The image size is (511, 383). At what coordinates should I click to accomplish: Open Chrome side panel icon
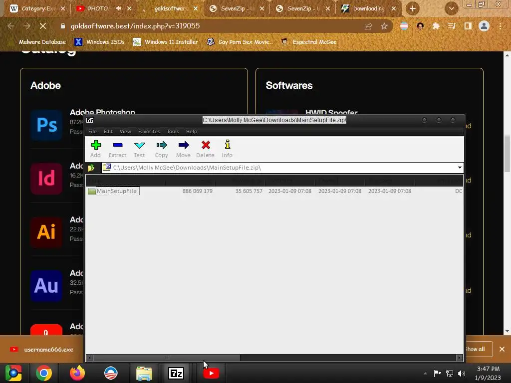coord(468,26)
